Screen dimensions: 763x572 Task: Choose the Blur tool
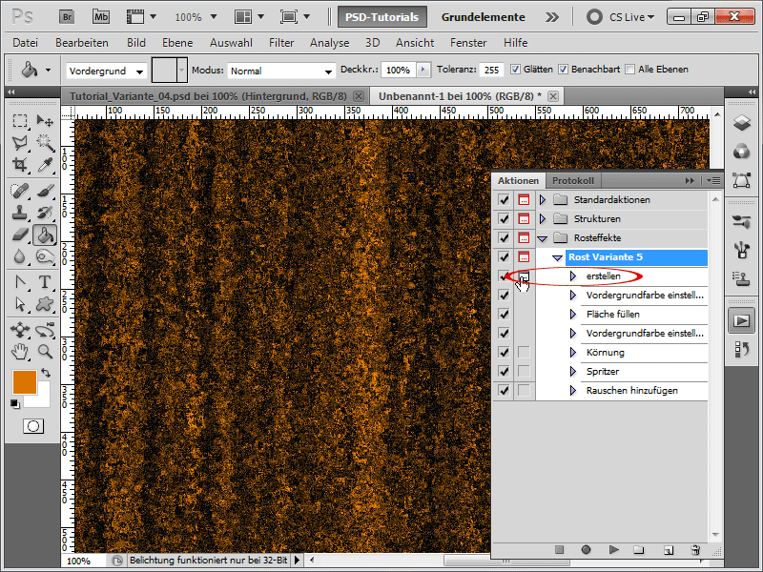pyautogui.click(x=19, y=256)
